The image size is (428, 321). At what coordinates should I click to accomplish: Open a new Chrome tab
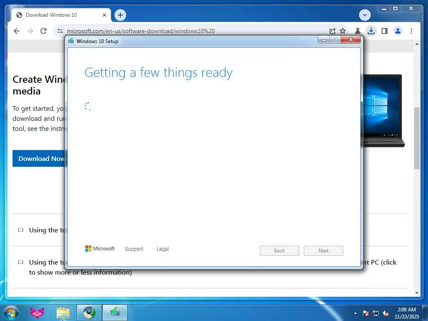pyautogui.click(x=120, y=15)
